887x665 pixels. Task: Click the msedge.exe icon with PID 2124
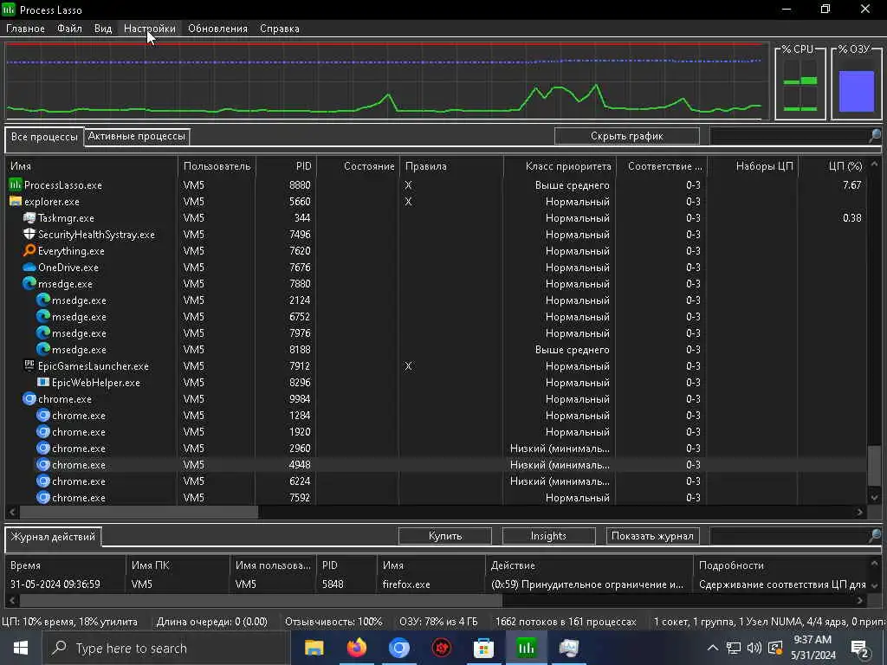tap(43, 300)
